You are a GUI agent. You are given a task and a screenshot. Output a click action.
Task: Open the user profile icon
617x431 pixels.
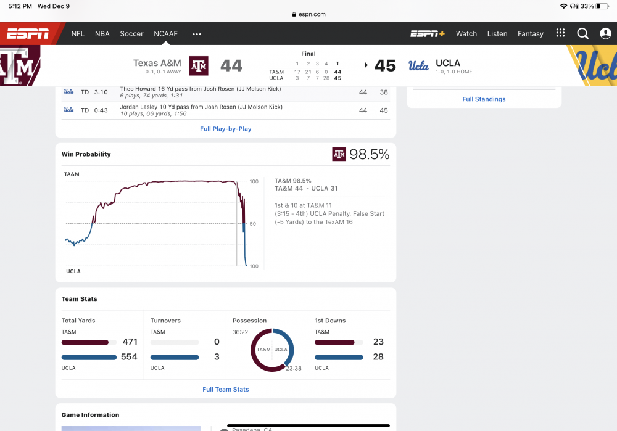(605, 34)
